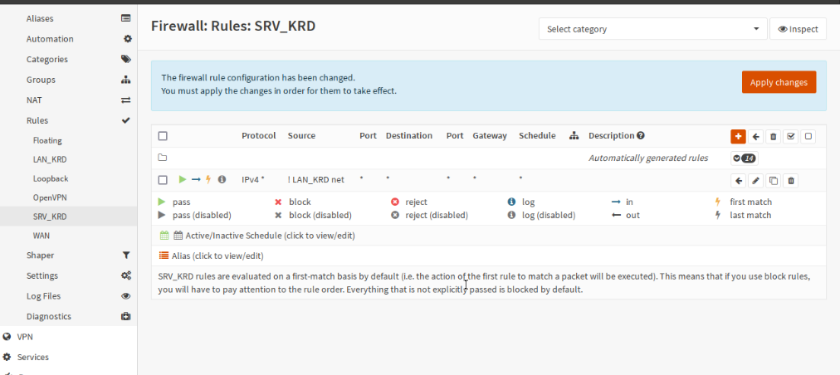
Task: Click the Description help question mark icon
Action: 640,136
